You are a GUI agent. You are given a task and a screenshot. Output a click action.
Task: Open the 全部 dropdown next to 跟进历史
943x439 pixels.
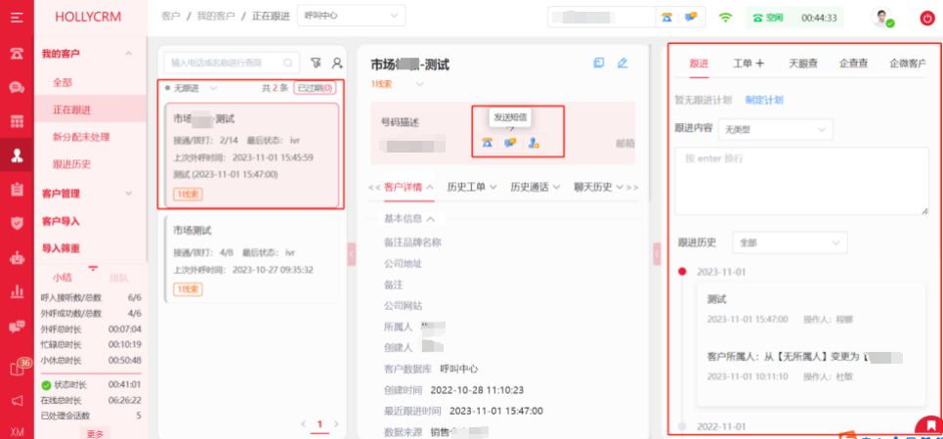point(790,242)
